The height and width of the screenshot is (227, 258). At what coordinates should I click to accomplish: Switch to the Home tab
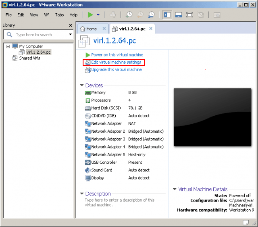coord(92,29)
